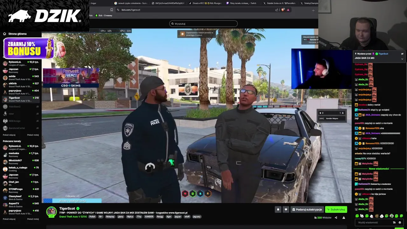Click the notification bell for TigerScot

pos(278,209)
